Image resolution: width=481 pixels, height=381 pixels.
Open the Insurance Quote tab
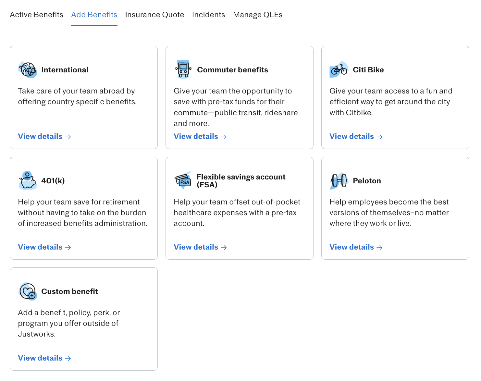click(154, 15)
